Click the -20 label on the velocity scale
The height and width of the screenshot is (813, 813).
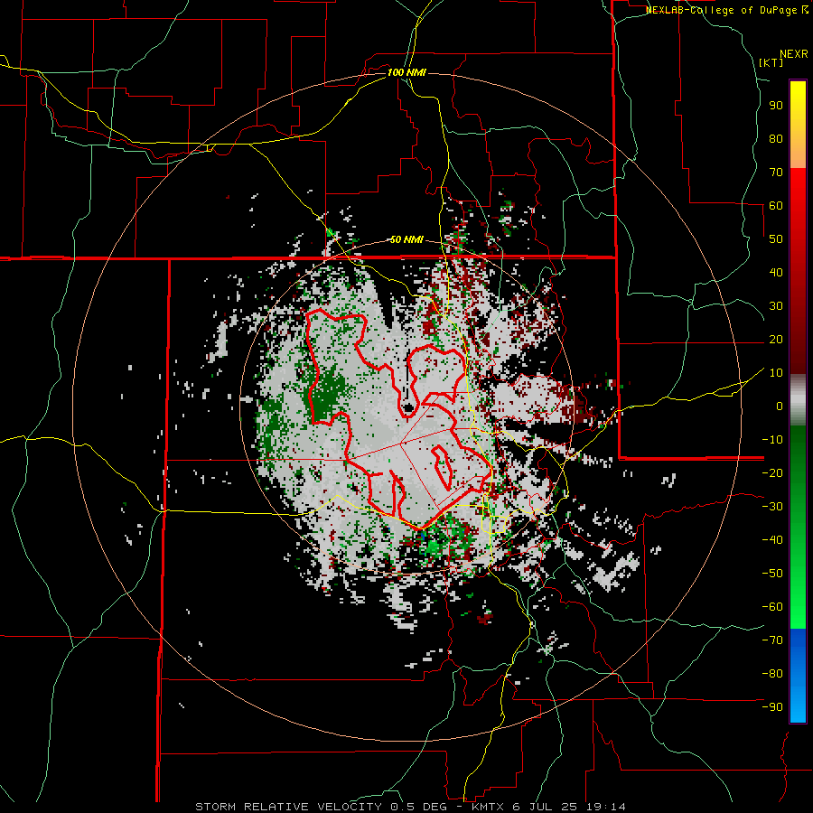point(772,472)
